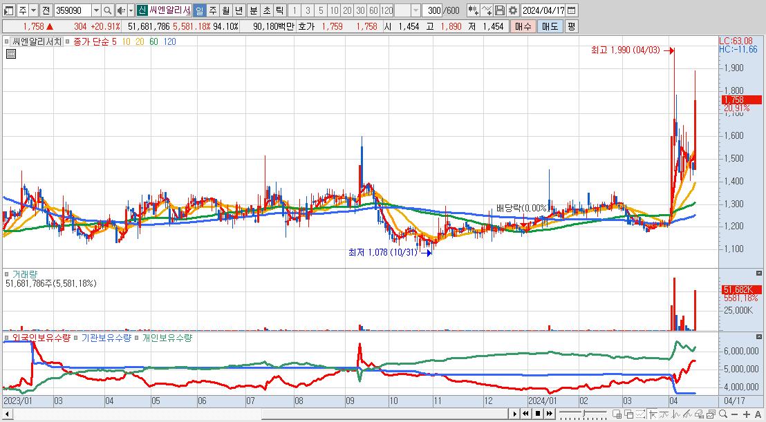Close the volume (거래량) panel
Viewport: 766px width, 422px height.
[759, 273]
